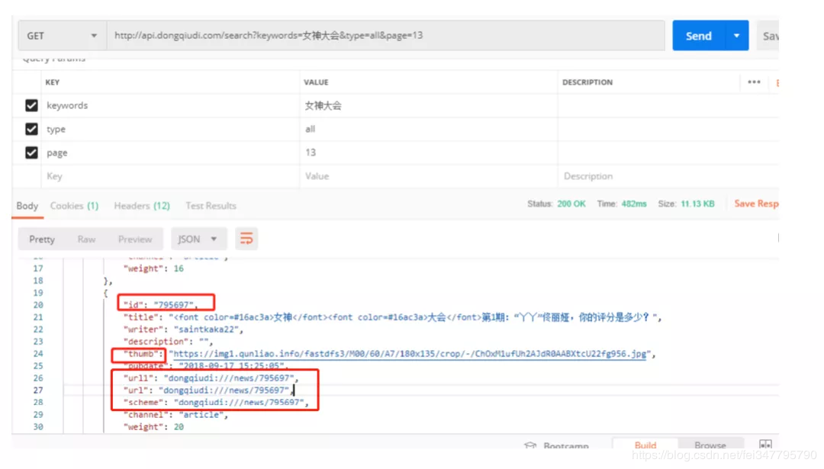Click the 'page' key cell
The width and height of the screenshot is (824, 469).
point(170,153)
